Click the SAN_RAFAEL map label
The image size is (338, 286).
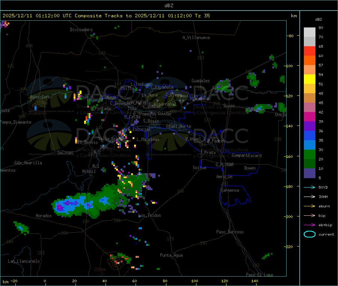138,102
